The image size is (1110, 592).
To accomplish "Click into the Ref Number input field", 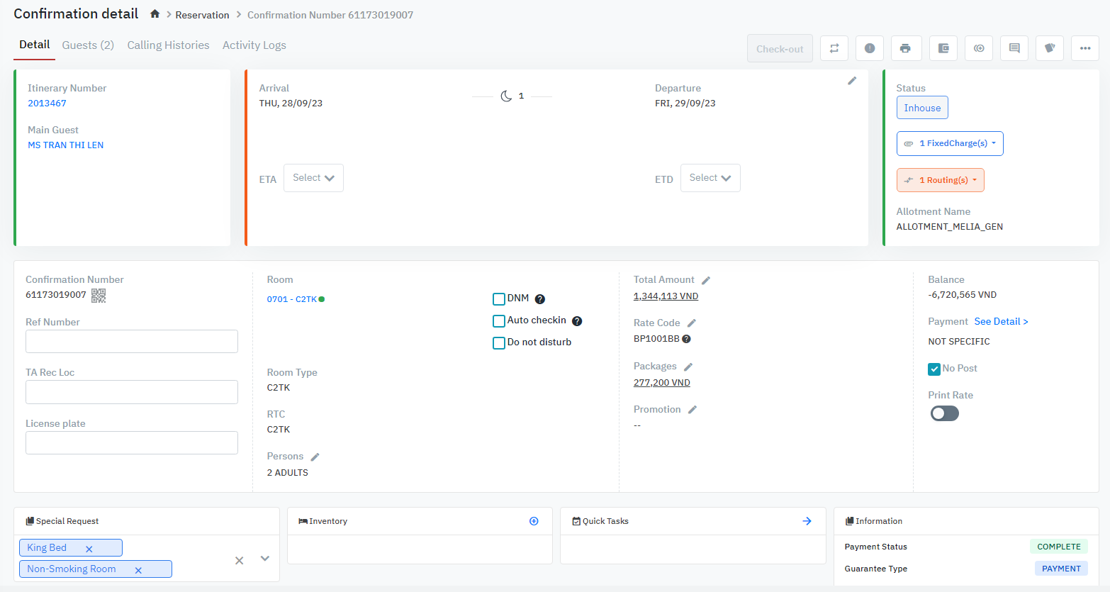I will (x=132, y=342).
